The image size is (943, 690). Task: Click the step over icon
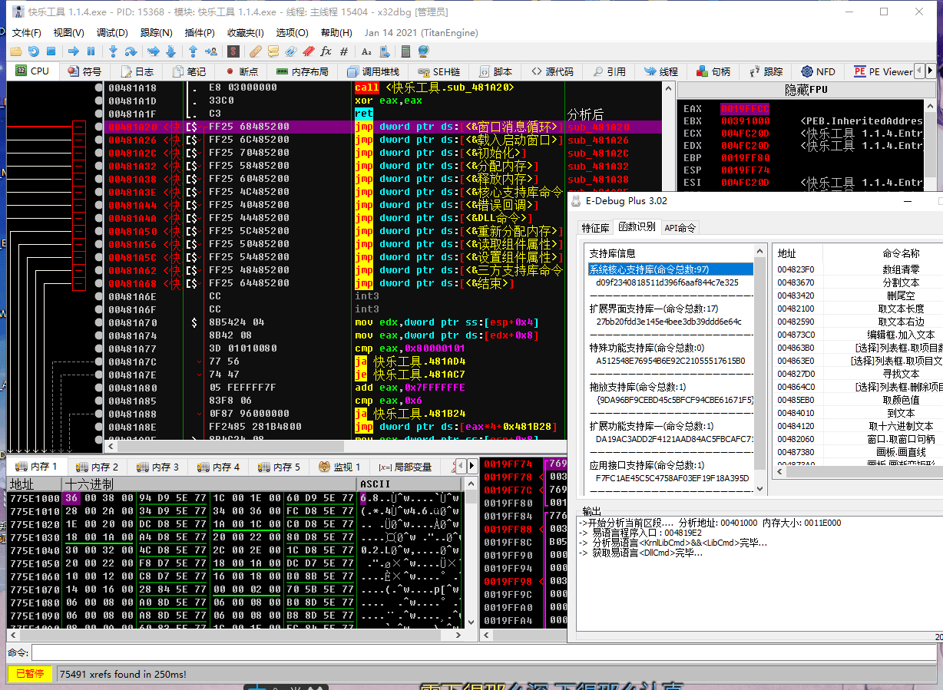(131, 51)
